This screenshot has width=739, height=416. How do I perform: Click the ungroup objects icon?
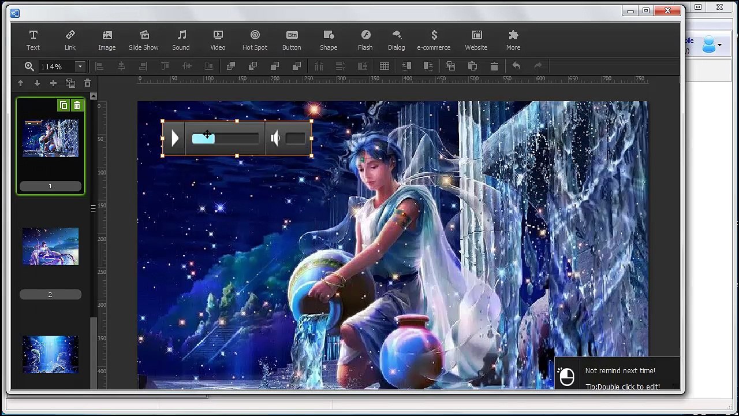pos(428,66)
